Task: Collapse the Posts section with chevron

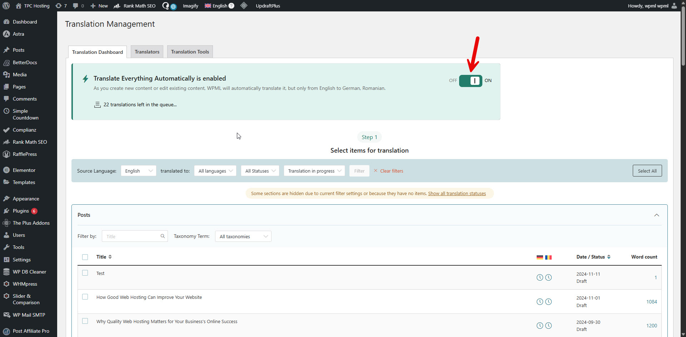Action: point(656,215)
